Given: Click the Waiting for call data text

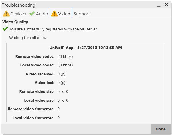Looking at the screenshot, I should (28, 38).
